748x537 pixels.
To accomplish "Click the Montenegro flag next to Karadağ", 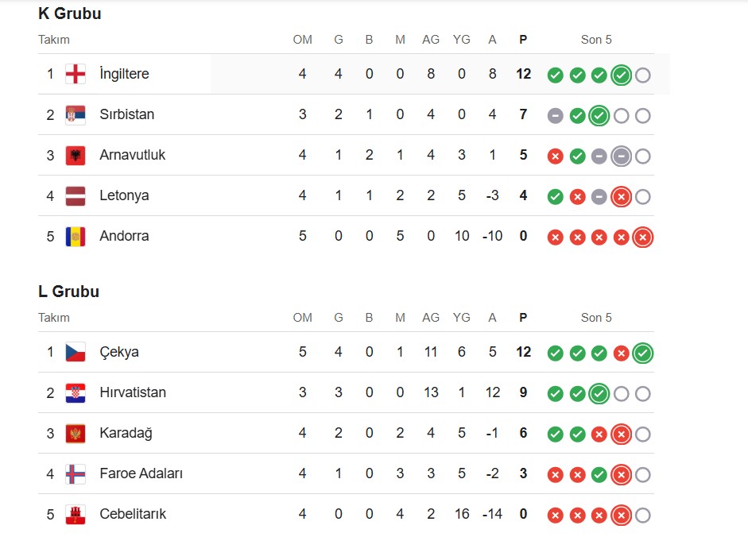I will click(76, 433).
